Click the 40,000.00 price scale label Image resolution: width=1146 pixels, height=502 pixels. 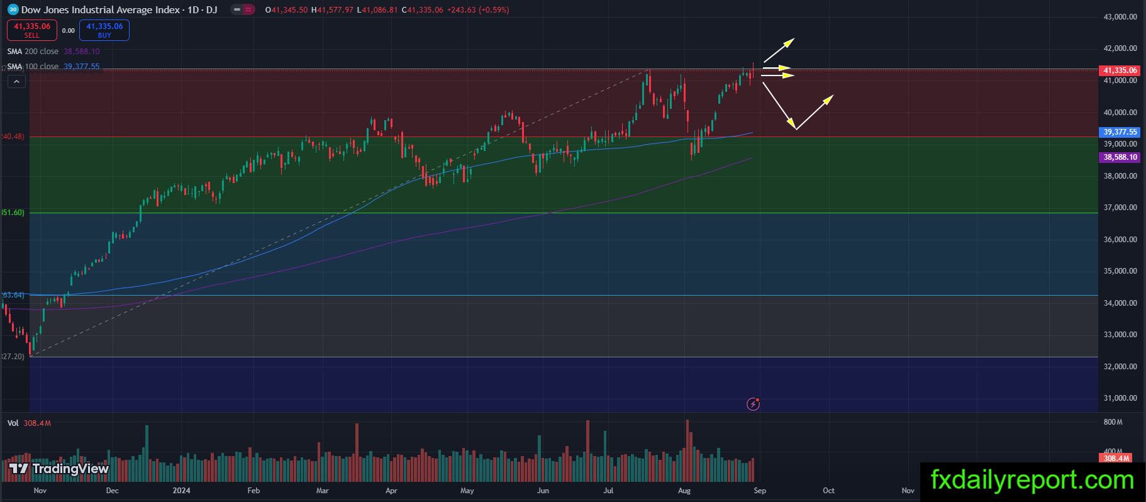[x=1120, y=113]
